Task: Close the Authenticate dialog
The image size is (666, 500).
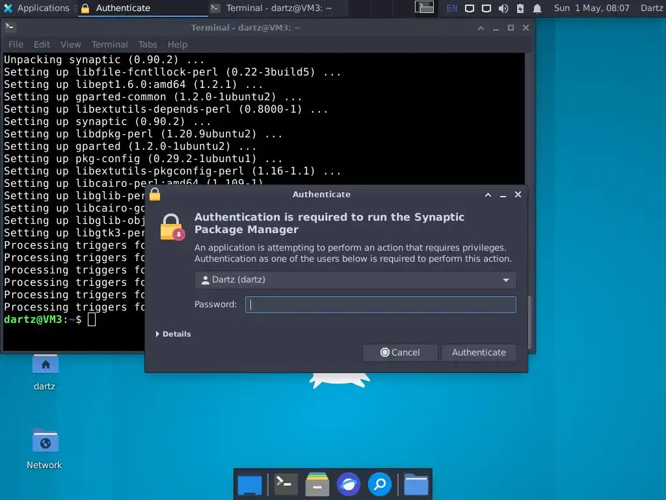Action: point(518,195)
